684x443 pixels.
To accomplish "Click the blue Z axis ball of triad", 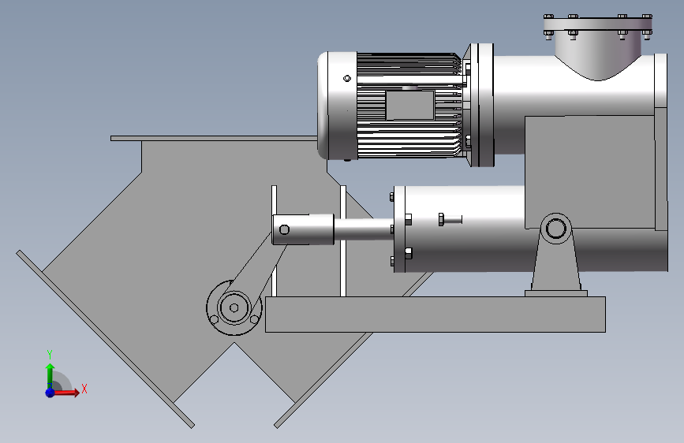I will (50, 393).
